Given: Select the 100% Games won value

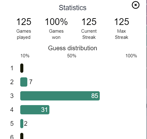Looking at the screenshot, I should (x=56, y=22).
